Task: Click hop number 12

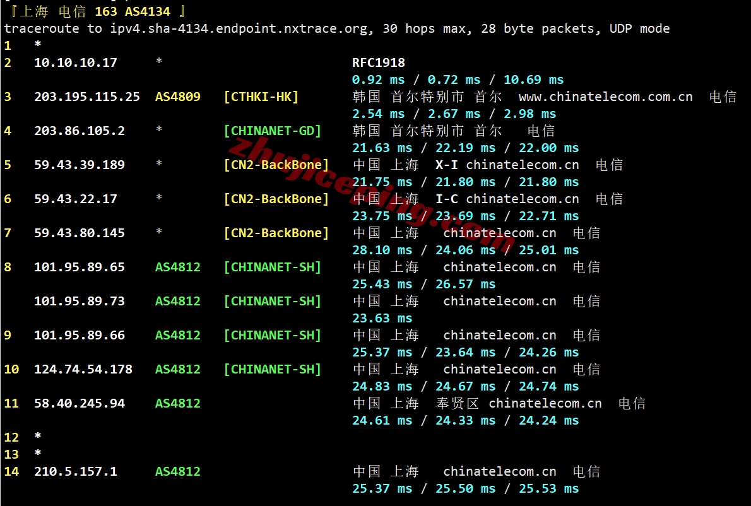Action: [x=11, y=437]
